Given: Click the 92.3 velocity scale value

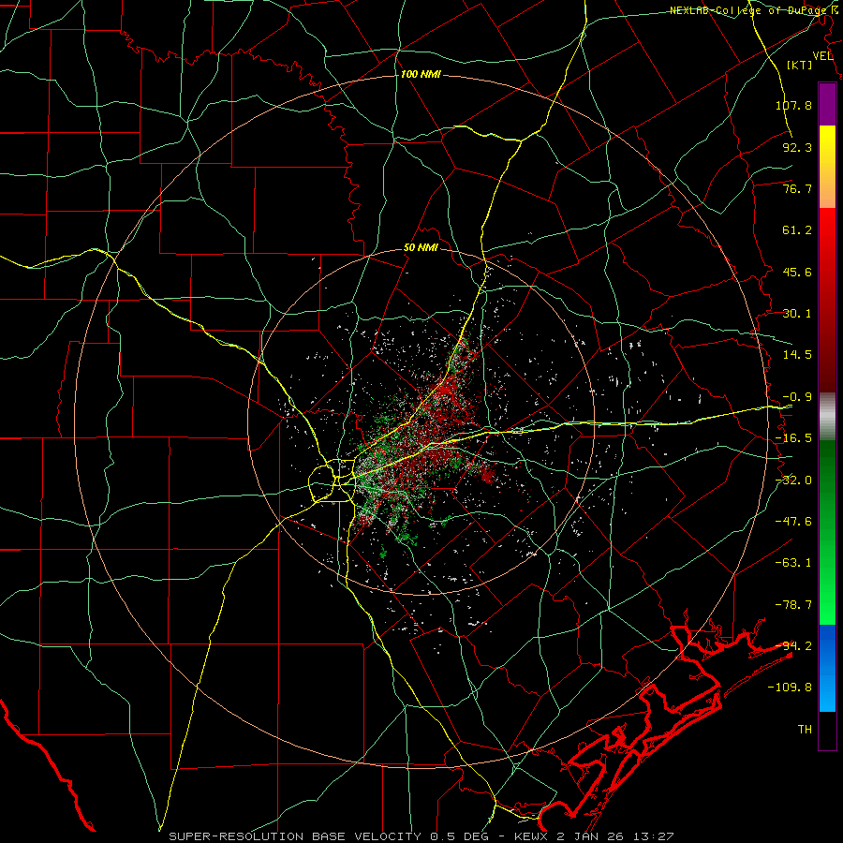Looking at the screenshot, I should coord(797,147).
